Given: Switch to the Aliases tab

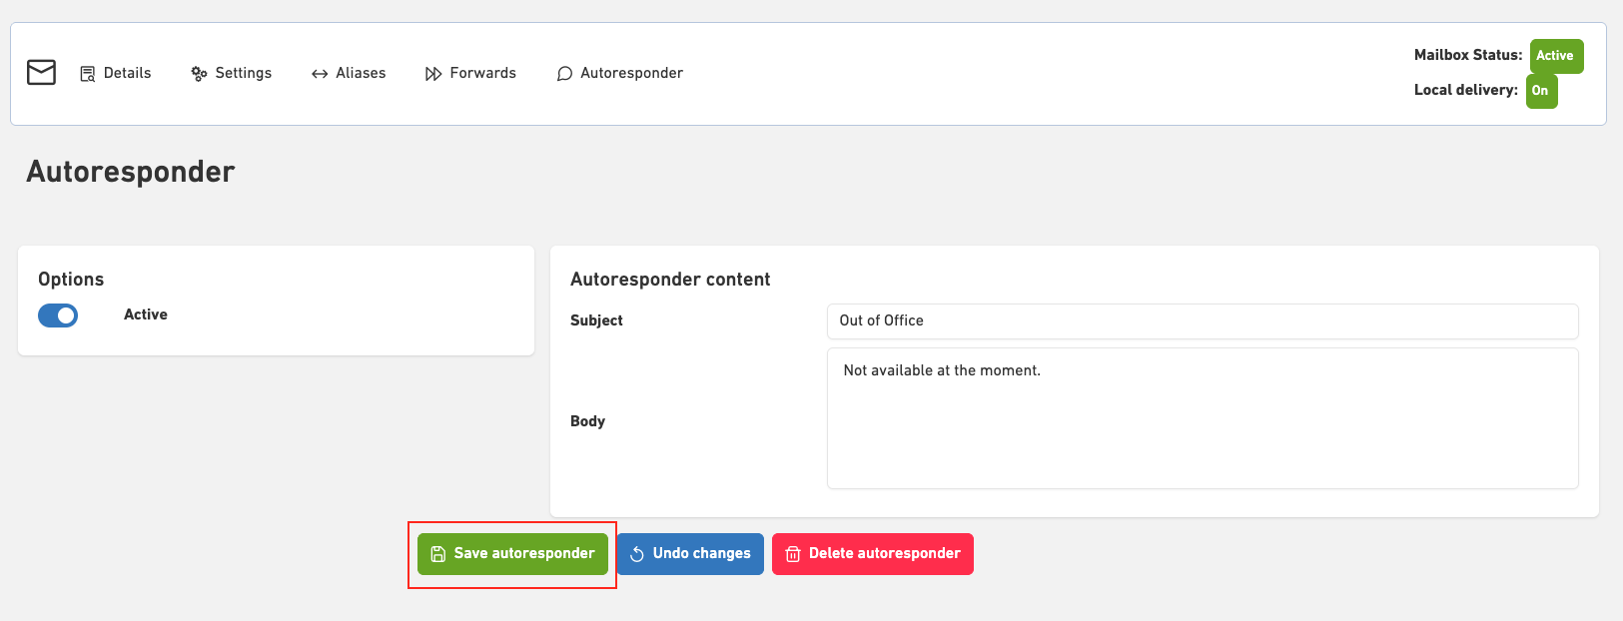Looking at the screenshot, I should (349, 73).
